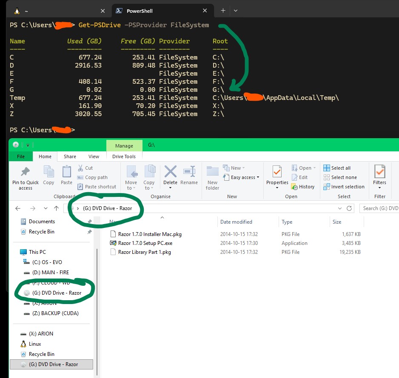Click the Refresh icon beside address bar
The image size is (399, 378).
coord(349,208)
